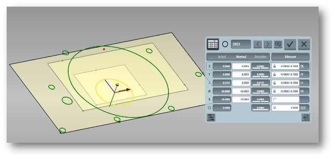Select the Tolerance header tab
335x159 pixels.
click(290, 57)
